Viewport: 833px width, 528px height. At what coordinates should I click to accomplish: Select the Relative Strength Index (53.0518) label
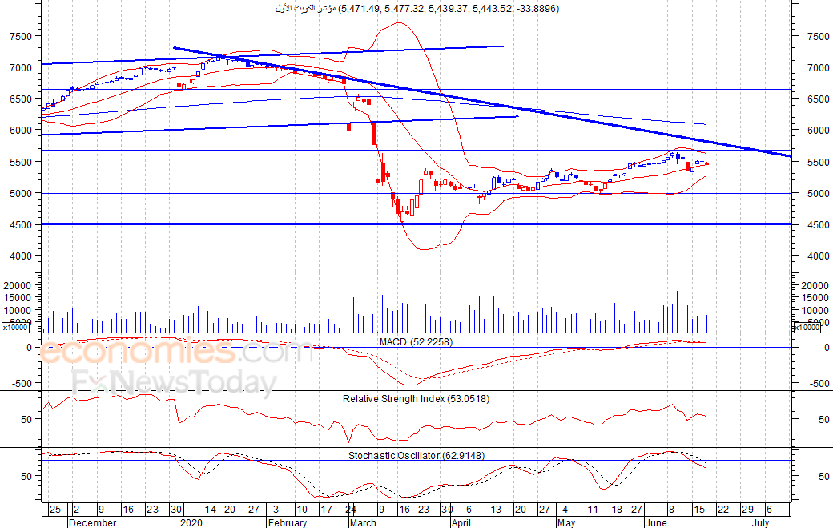[x=416, y=399]
